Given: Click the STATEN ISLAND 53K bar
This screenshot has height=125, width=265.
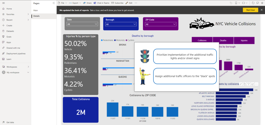Looking at the screenshot, I should click(x=249, y=69).
